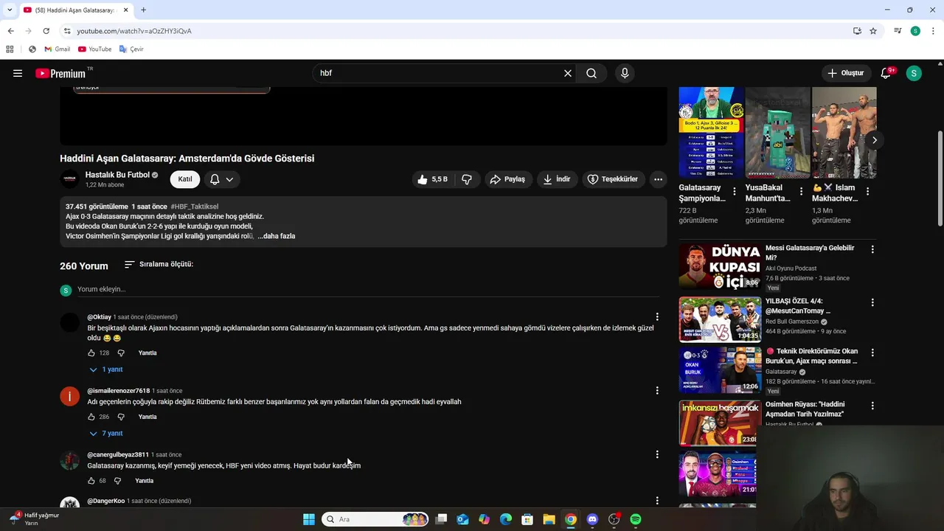Click the magnifier search button
This screenshot has height=531, width=944.
[x=591, y=73]
